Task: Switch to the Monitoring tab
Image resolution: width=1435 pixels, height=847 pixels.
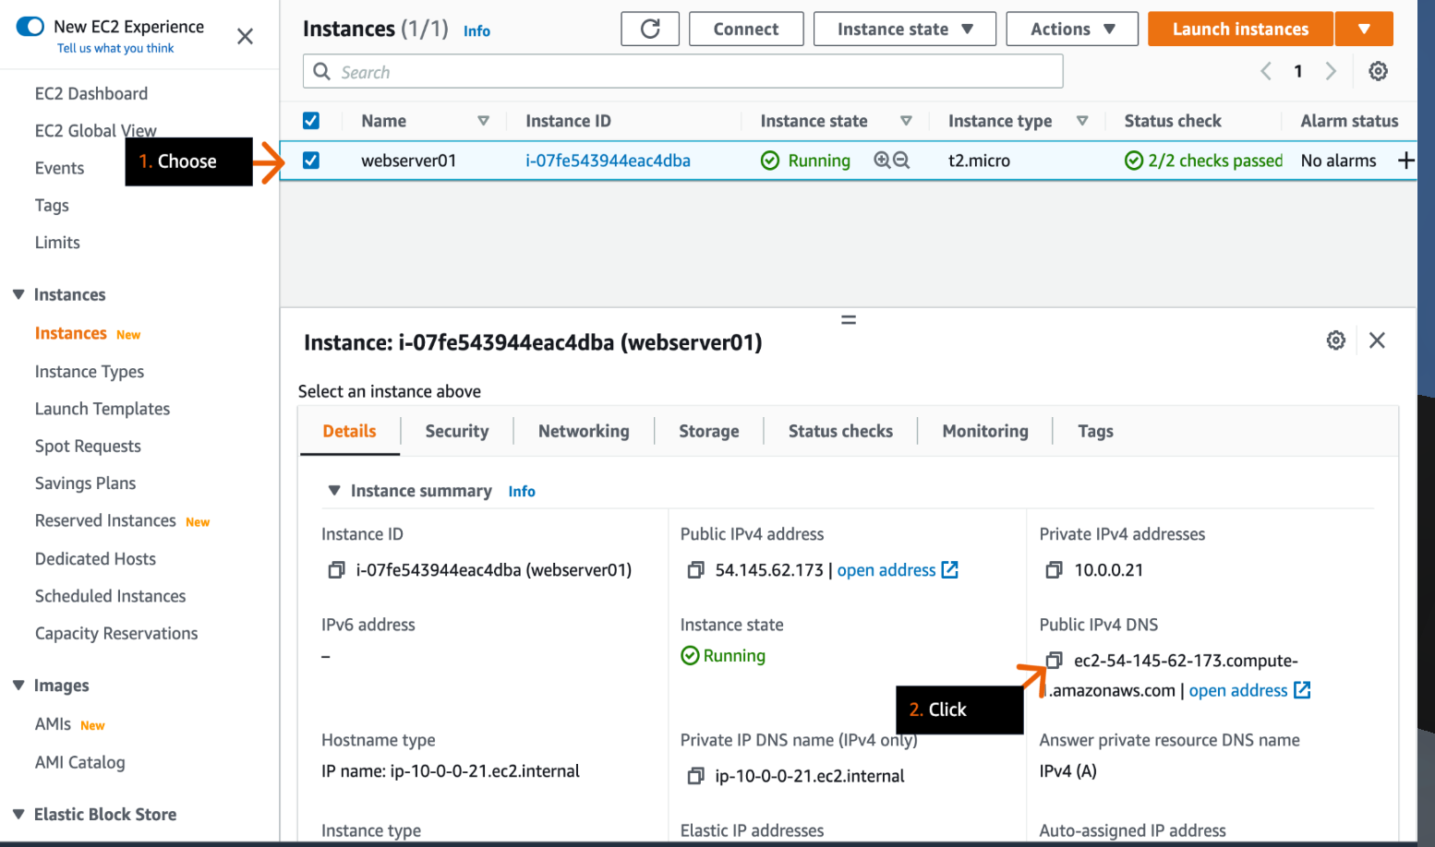Action: coord(984,430)
